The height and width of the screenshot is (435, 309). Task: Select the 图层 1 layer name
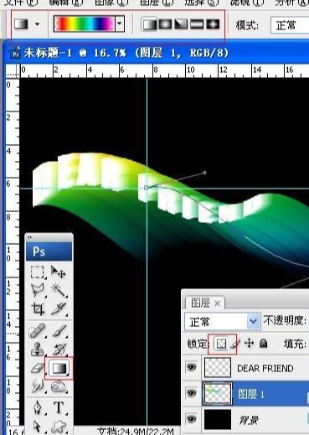250,394
